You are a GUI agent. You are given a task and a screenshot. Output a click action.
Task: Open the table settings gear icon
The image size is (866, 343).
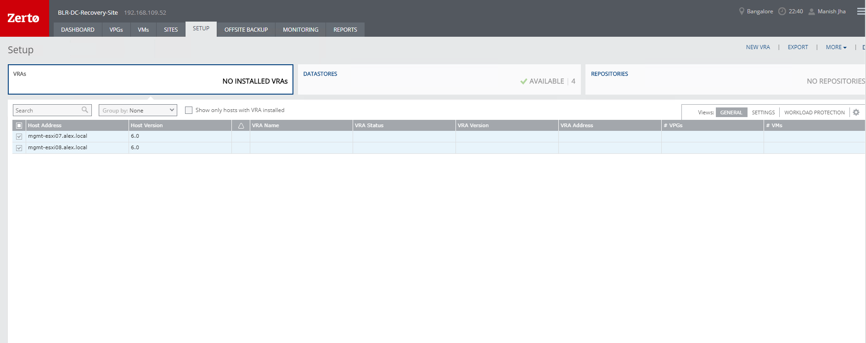pos(856,112)
